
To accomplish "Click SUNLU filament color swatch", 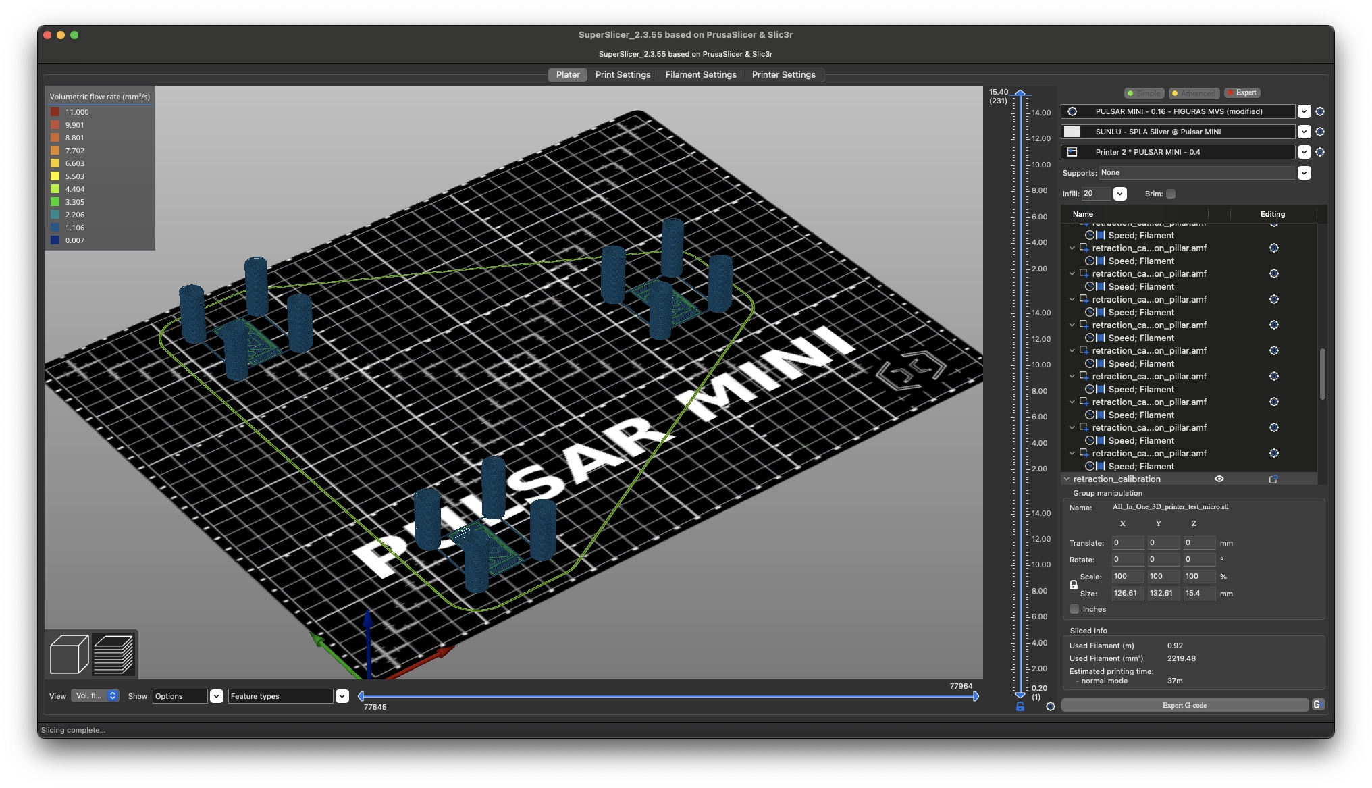I will coord(1072,132).
